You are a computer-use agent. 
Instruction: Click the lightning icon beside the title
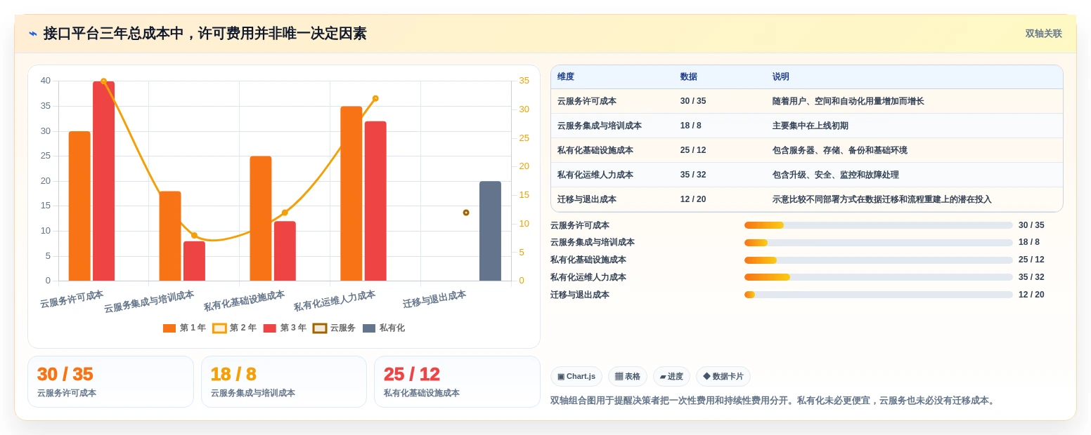point(33,34)
